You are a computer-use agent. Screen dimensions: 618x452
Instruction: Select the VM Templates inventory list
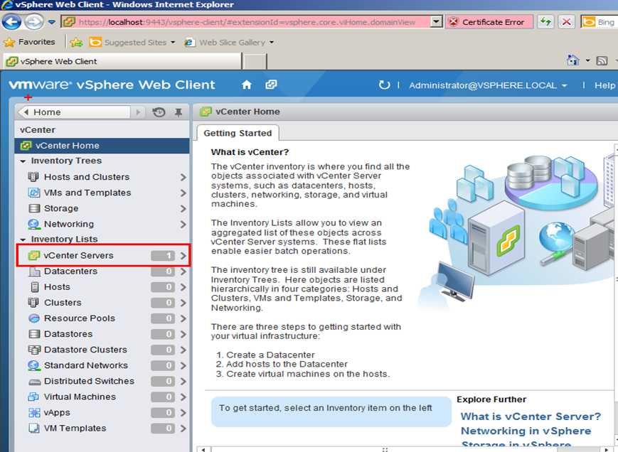(102, 428)
